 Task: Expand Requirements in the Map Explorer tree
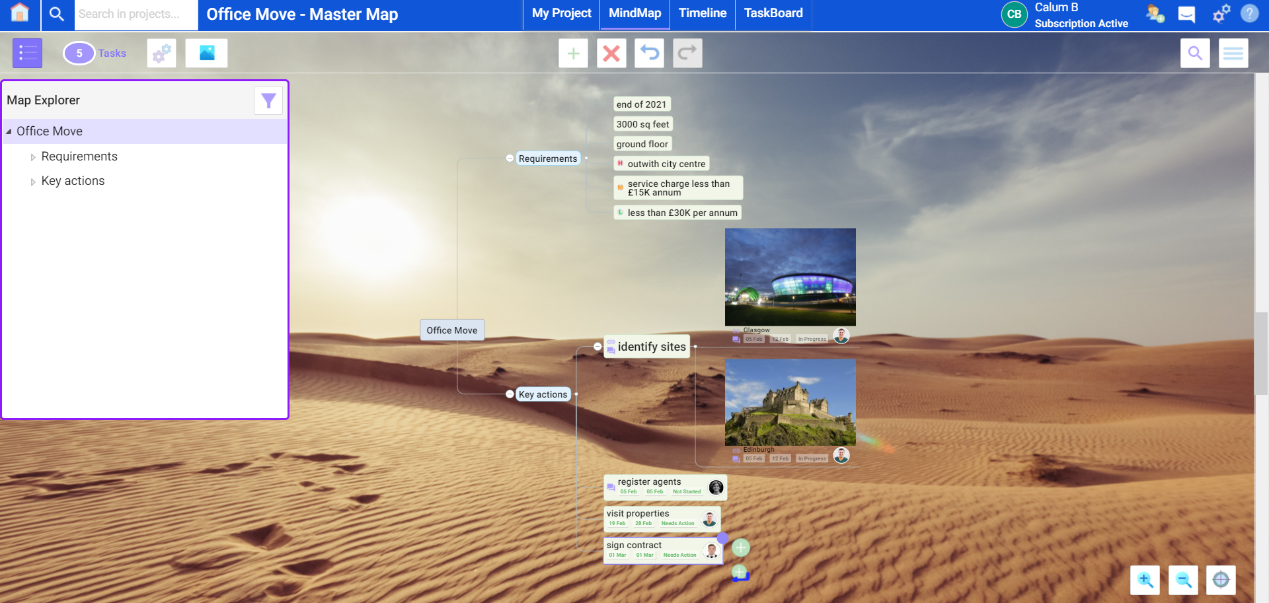pos(34,157)
